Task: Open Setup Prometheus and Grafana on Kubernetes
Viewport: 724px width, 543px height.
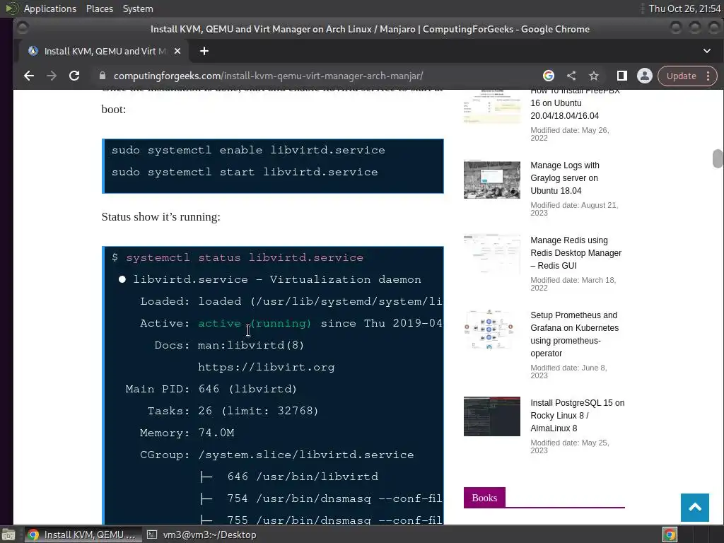Action: tap(574, 334)
